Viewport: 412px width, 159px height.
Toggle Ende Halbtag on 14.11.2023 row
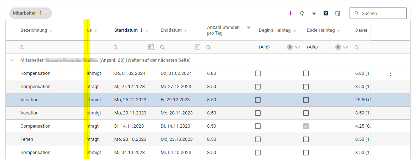point(306,126)
